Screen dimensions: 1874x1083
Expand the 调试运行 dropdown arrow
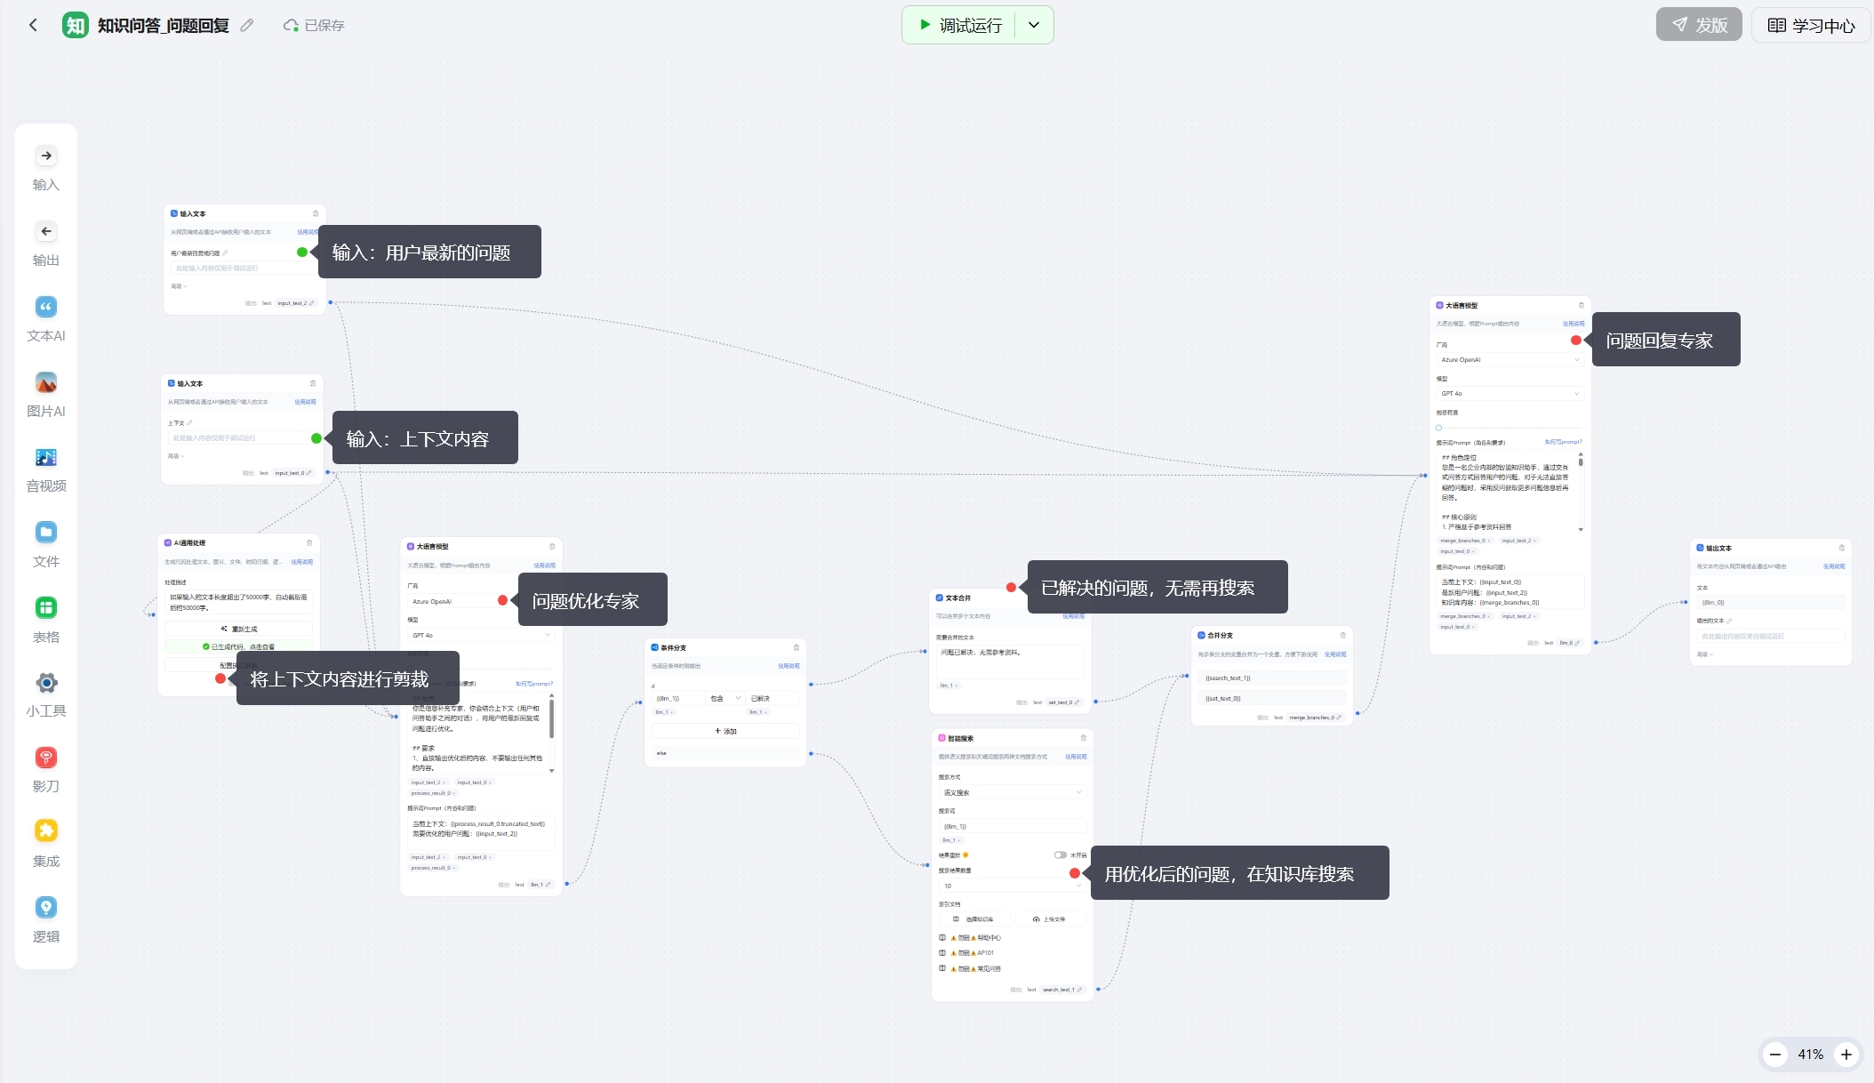(x=1034, y=25)
